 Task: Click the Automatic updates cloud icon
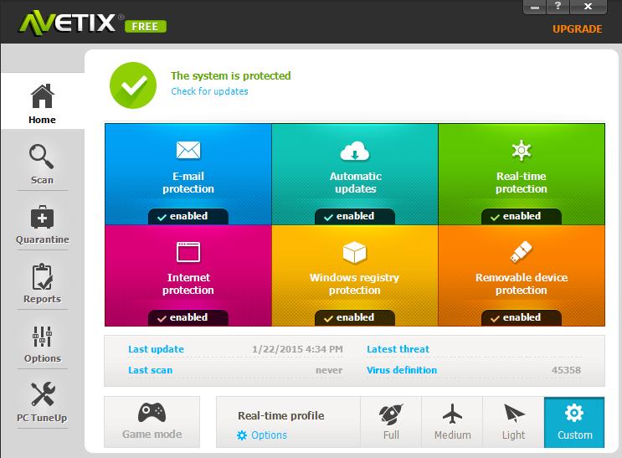pos(355,151)
